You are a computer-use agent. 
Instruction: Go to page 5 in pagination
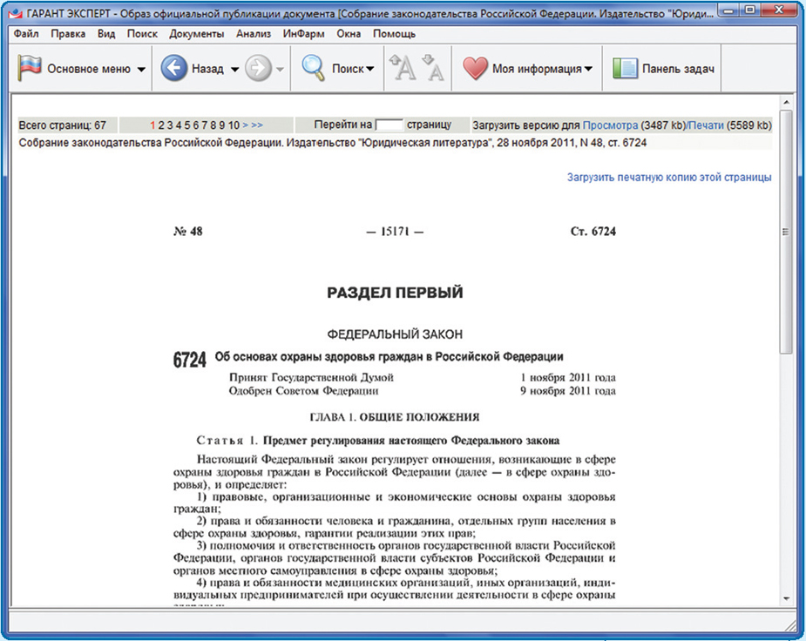[187, 125]
